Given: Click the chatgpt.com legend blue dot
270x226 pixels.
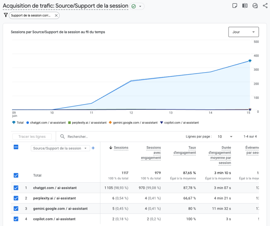Looking at the screenshot, I should tap(27, 123).
